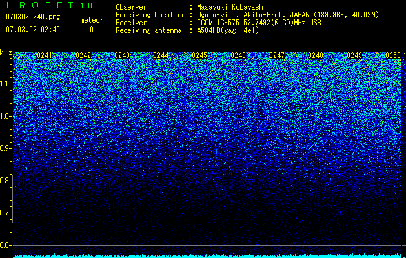Click the 1.0 kHz axis label

click(x=5, y=116)
